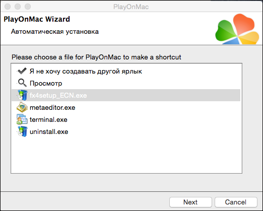Viewport: 263px width, 211px height.
Task: Select the uninstall.exe file name
Action: [x=49, y=131]
